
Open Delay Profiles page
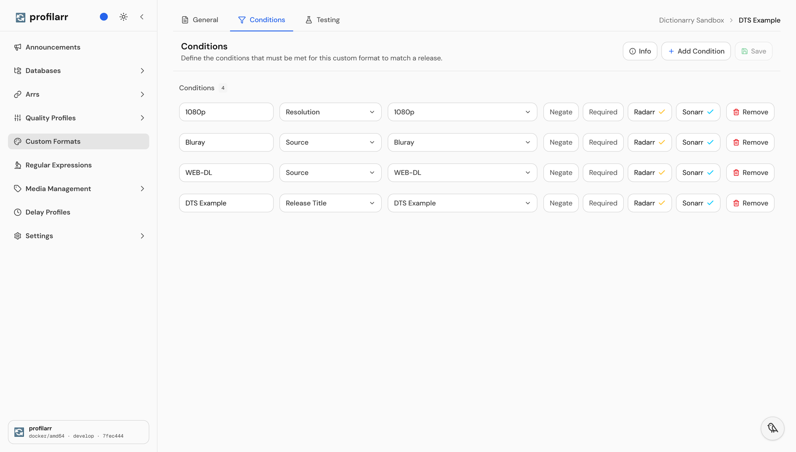click(78, 212)
